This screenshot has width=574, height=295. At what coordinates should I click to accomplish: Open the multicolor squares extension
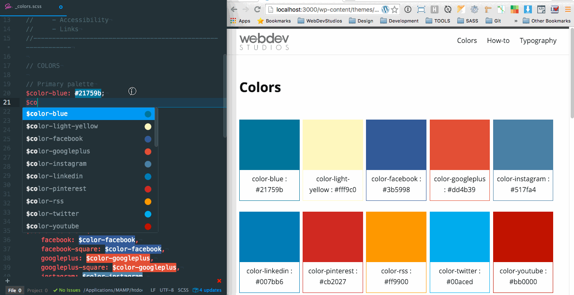(514, 9)
